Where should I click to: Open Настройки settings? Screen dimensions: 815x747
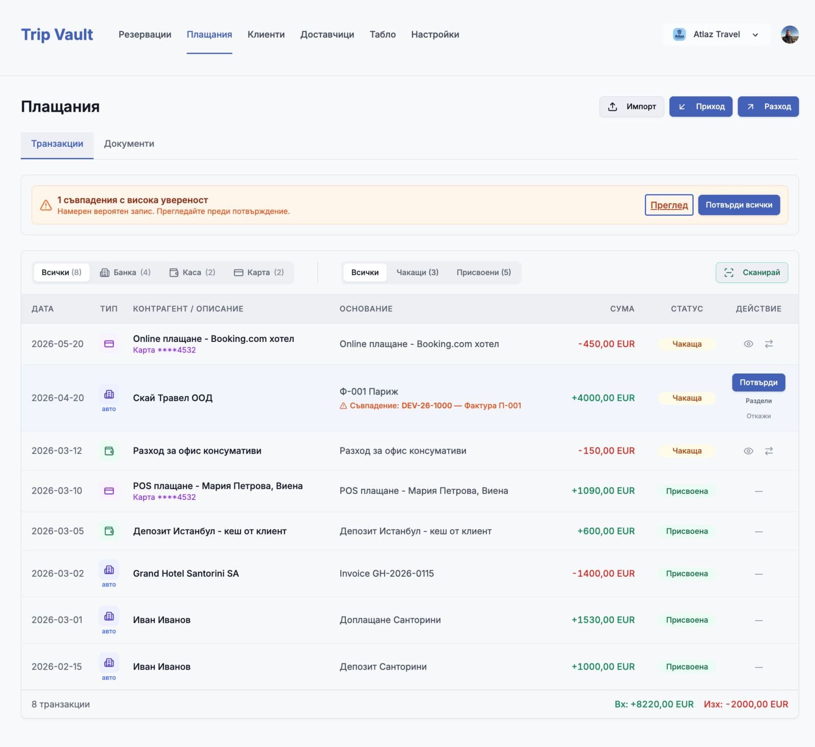click(x=435, y=34)
